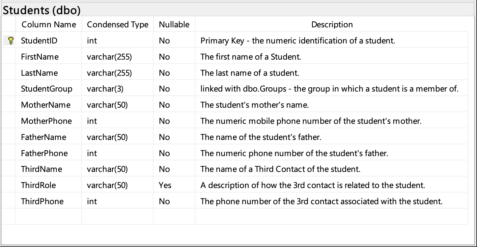Click the primary key icon beside StudentID
Viewport: 477px width, 247px height.
11,41
